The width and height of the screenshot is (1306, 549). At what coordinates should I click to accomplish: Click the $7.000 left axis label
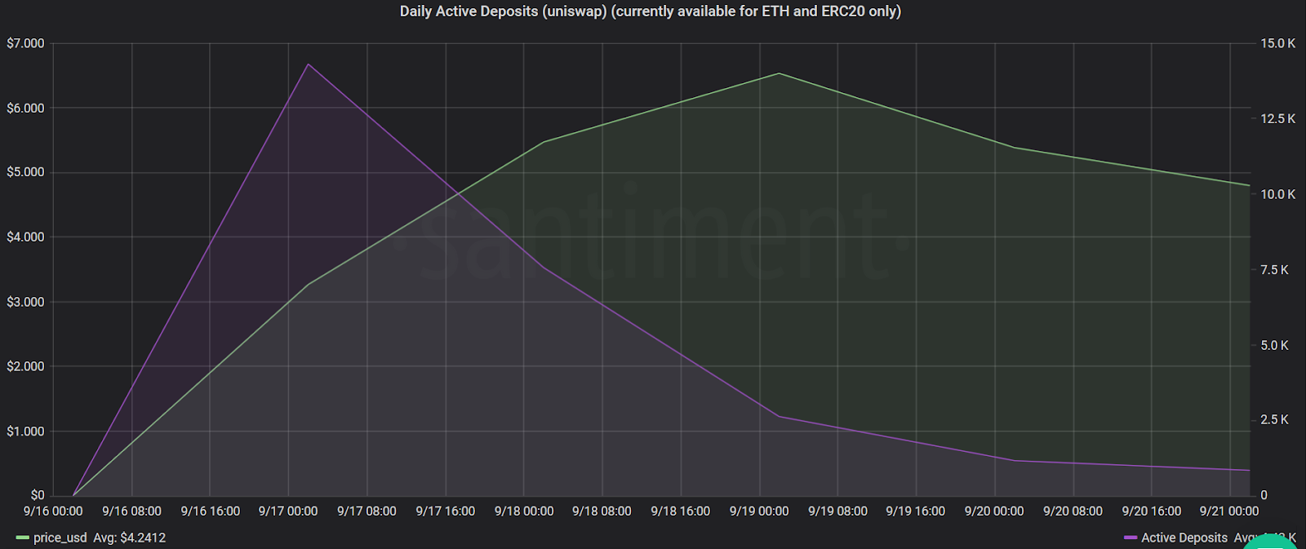(x=25, y=43)
